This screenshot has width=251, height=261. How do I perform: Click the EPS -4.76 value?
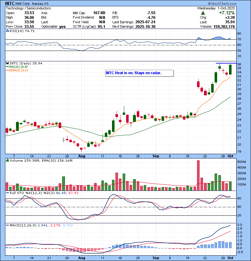coord(151,18)
